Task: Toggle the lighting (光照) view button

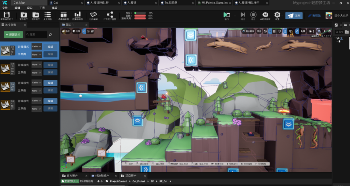Action: click(76, 31)
